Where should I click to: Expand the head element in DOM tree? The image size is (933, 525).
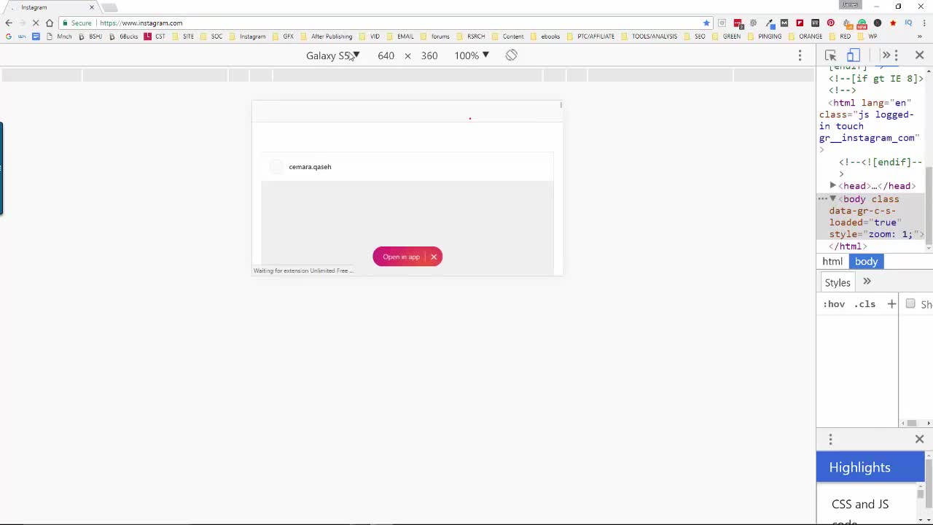832,186
